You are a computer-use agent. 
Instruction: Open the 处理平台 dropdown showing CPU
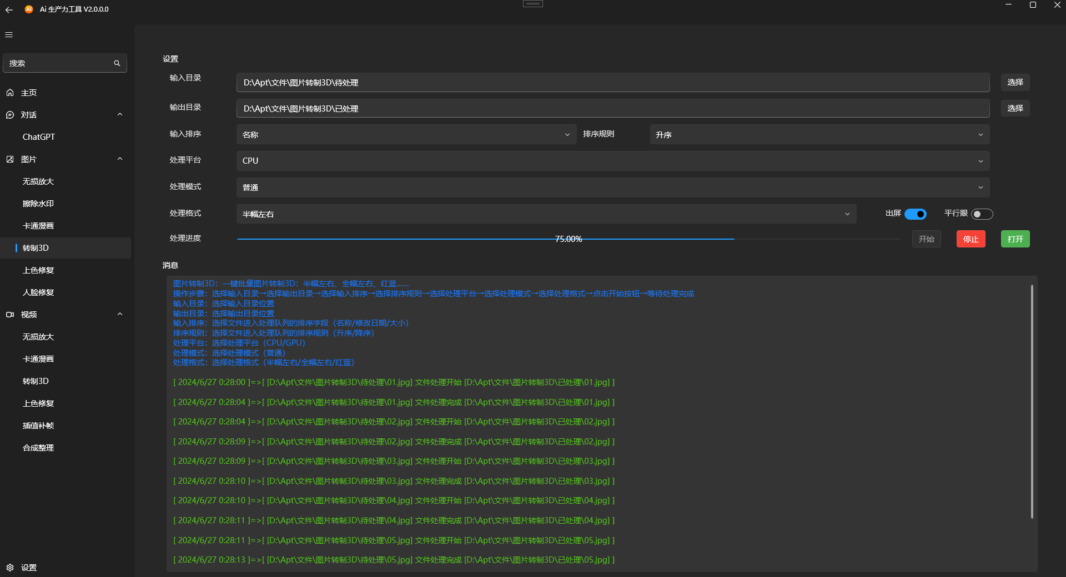tap(613, 161)
